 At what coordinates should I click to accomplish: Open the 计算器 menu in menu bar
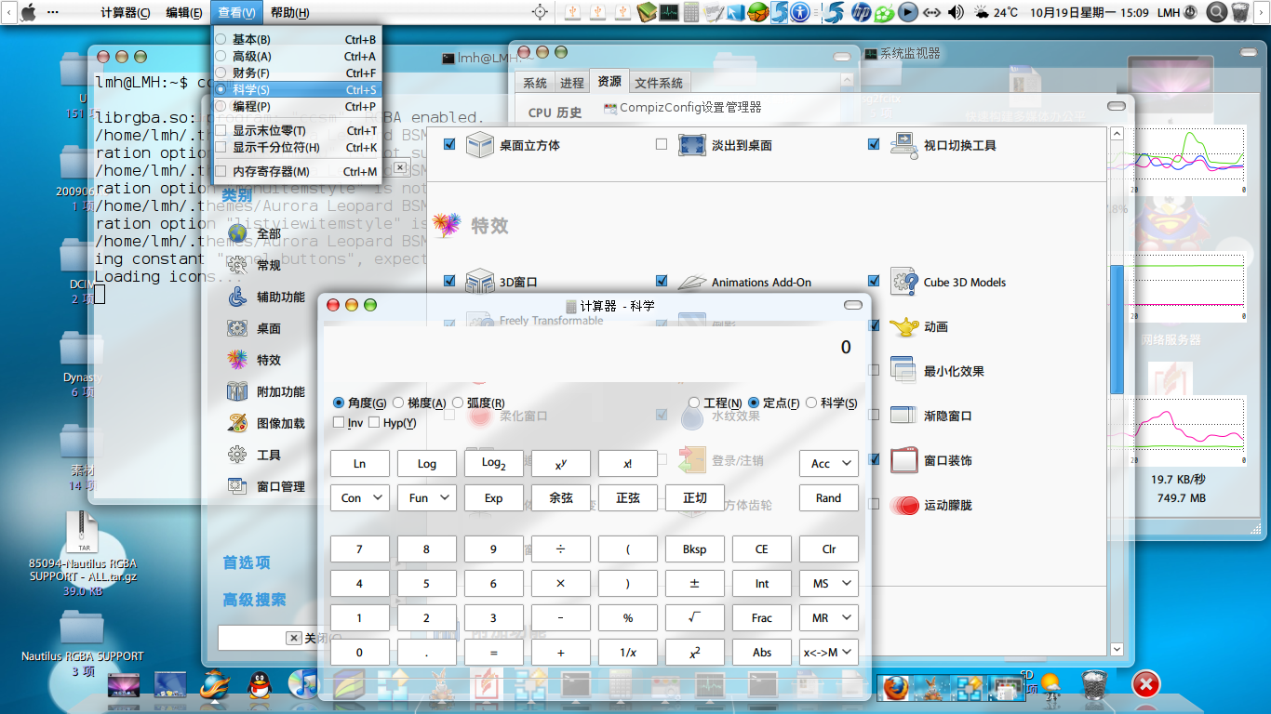coord(125,12)
